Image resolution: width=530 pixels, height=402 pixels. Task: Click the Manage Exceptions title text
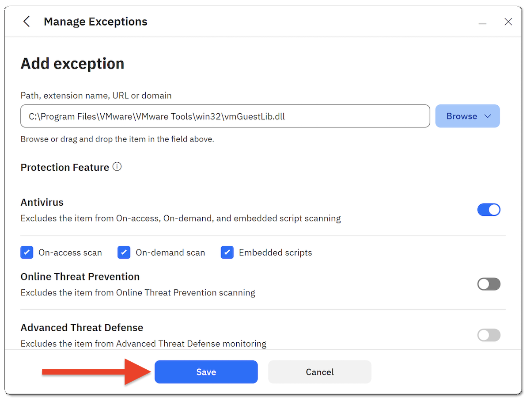pos(95,21)
